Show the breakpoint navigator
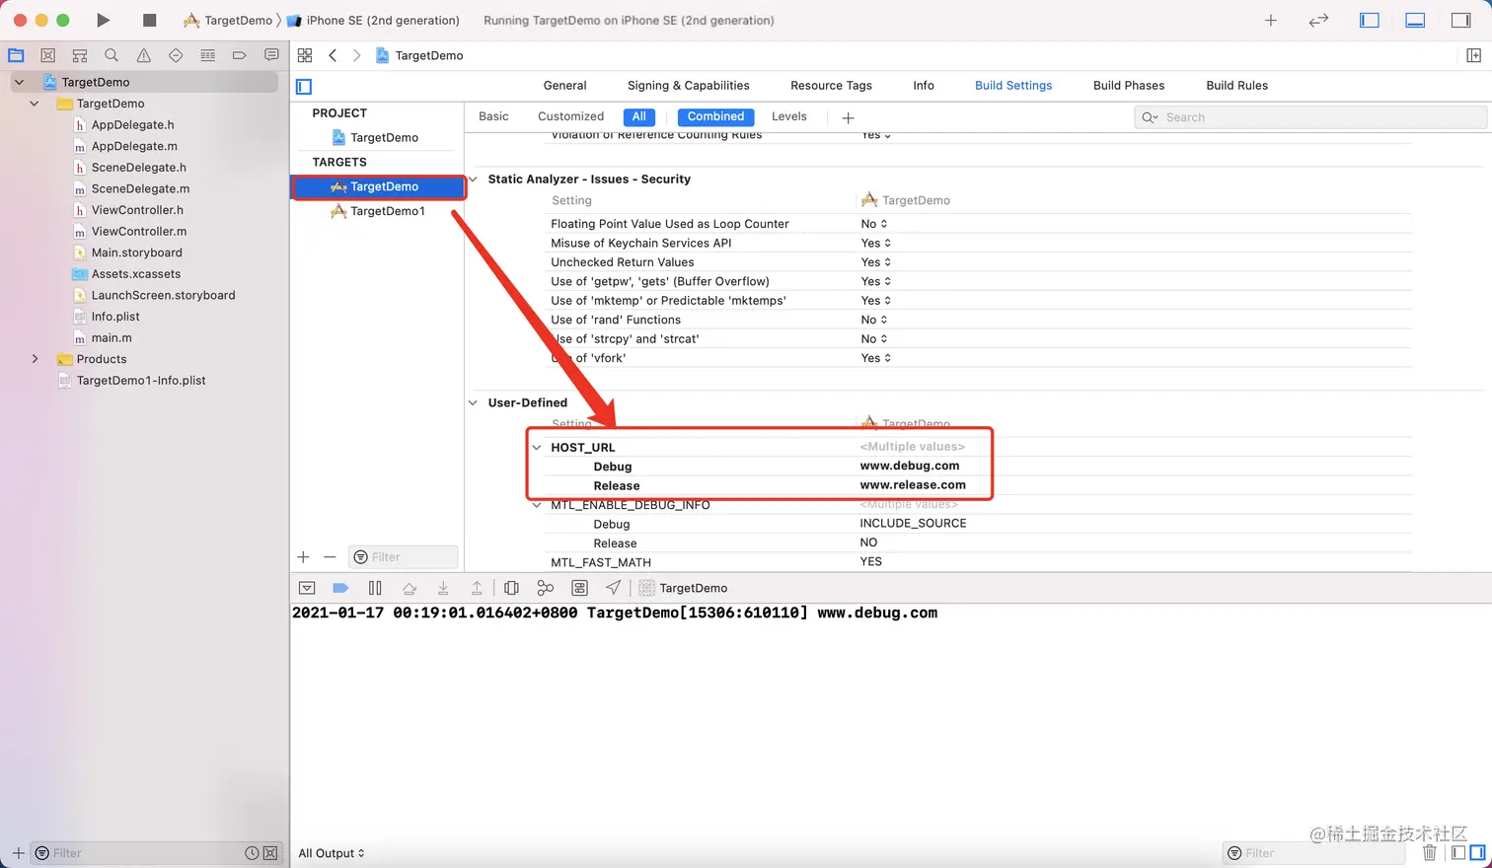This screenshot has height=868, width=1492. [x=239, y=55]
